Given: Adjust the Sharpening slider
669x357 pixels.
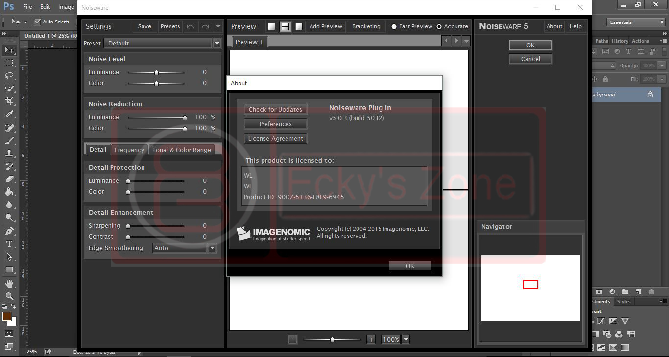Looking at the screenshot, I should tap(156, 226).
